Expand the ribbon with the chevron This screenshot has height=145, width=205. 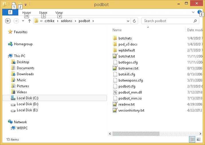pos(193,12)
